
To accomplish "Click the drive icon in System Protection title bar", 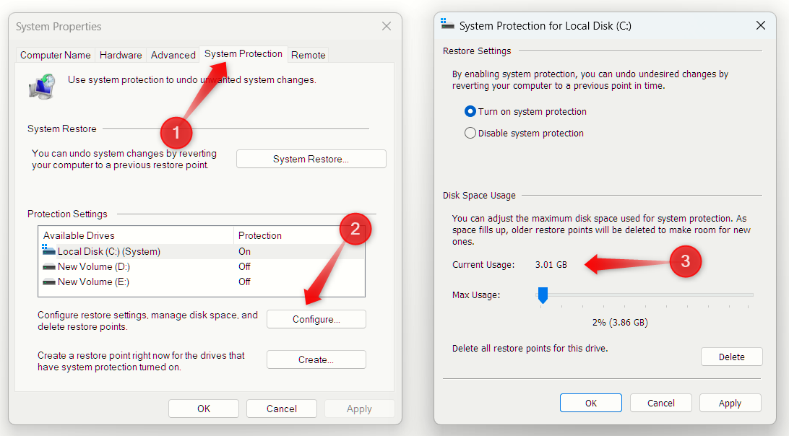I will pos(447,24).
